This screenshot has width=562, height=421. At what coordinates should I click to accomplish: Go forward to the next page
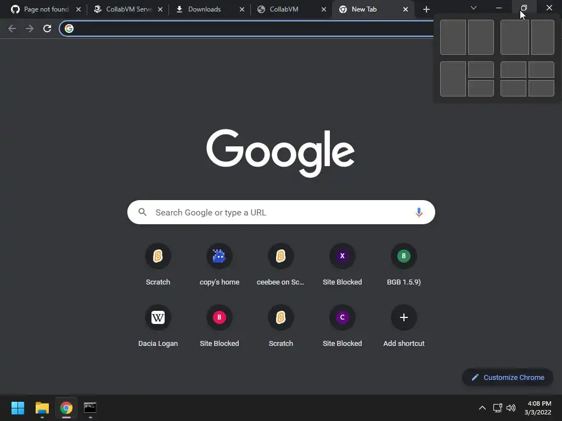(x=30, y=29)
